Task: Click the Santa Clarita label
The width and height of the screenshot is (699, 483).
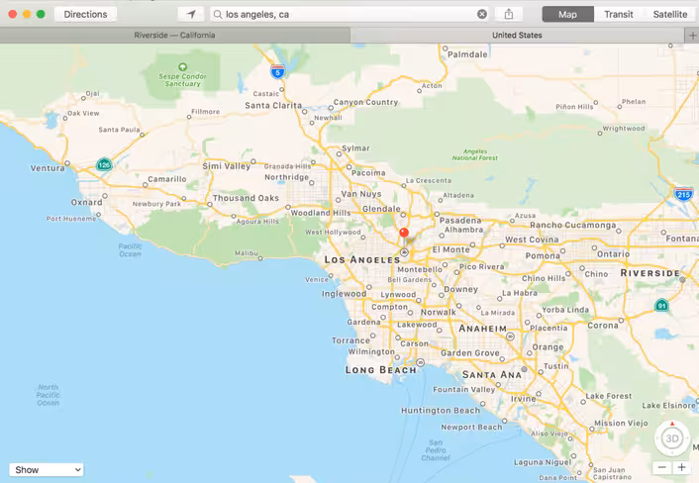Action: click(273, 105)
